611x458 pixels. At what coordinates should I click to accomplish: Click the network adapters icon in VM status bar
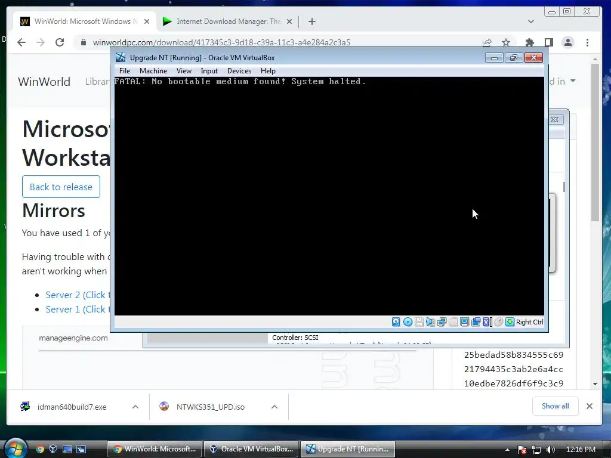point(442,321)
